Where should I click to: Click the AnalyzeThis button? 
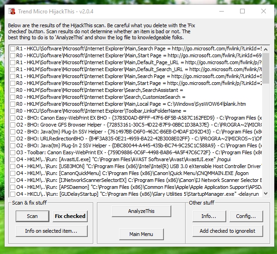pos(141,211)
